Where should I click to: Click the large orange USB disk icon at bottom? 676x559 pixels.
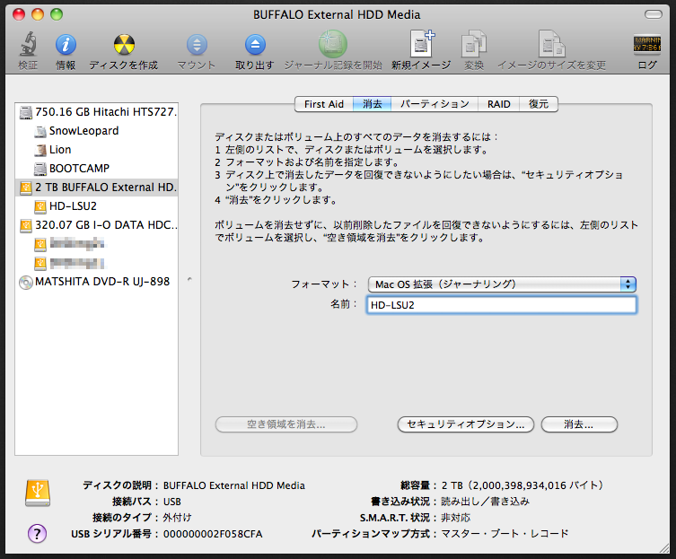[38, 493]
